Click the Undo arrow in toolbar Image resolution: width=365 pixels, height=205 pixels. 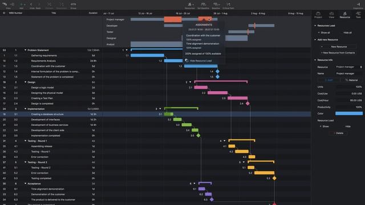tap(31, 4)
